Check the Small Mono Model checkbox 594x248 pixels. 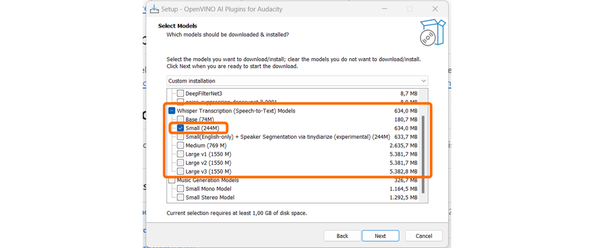pos(180,189)
